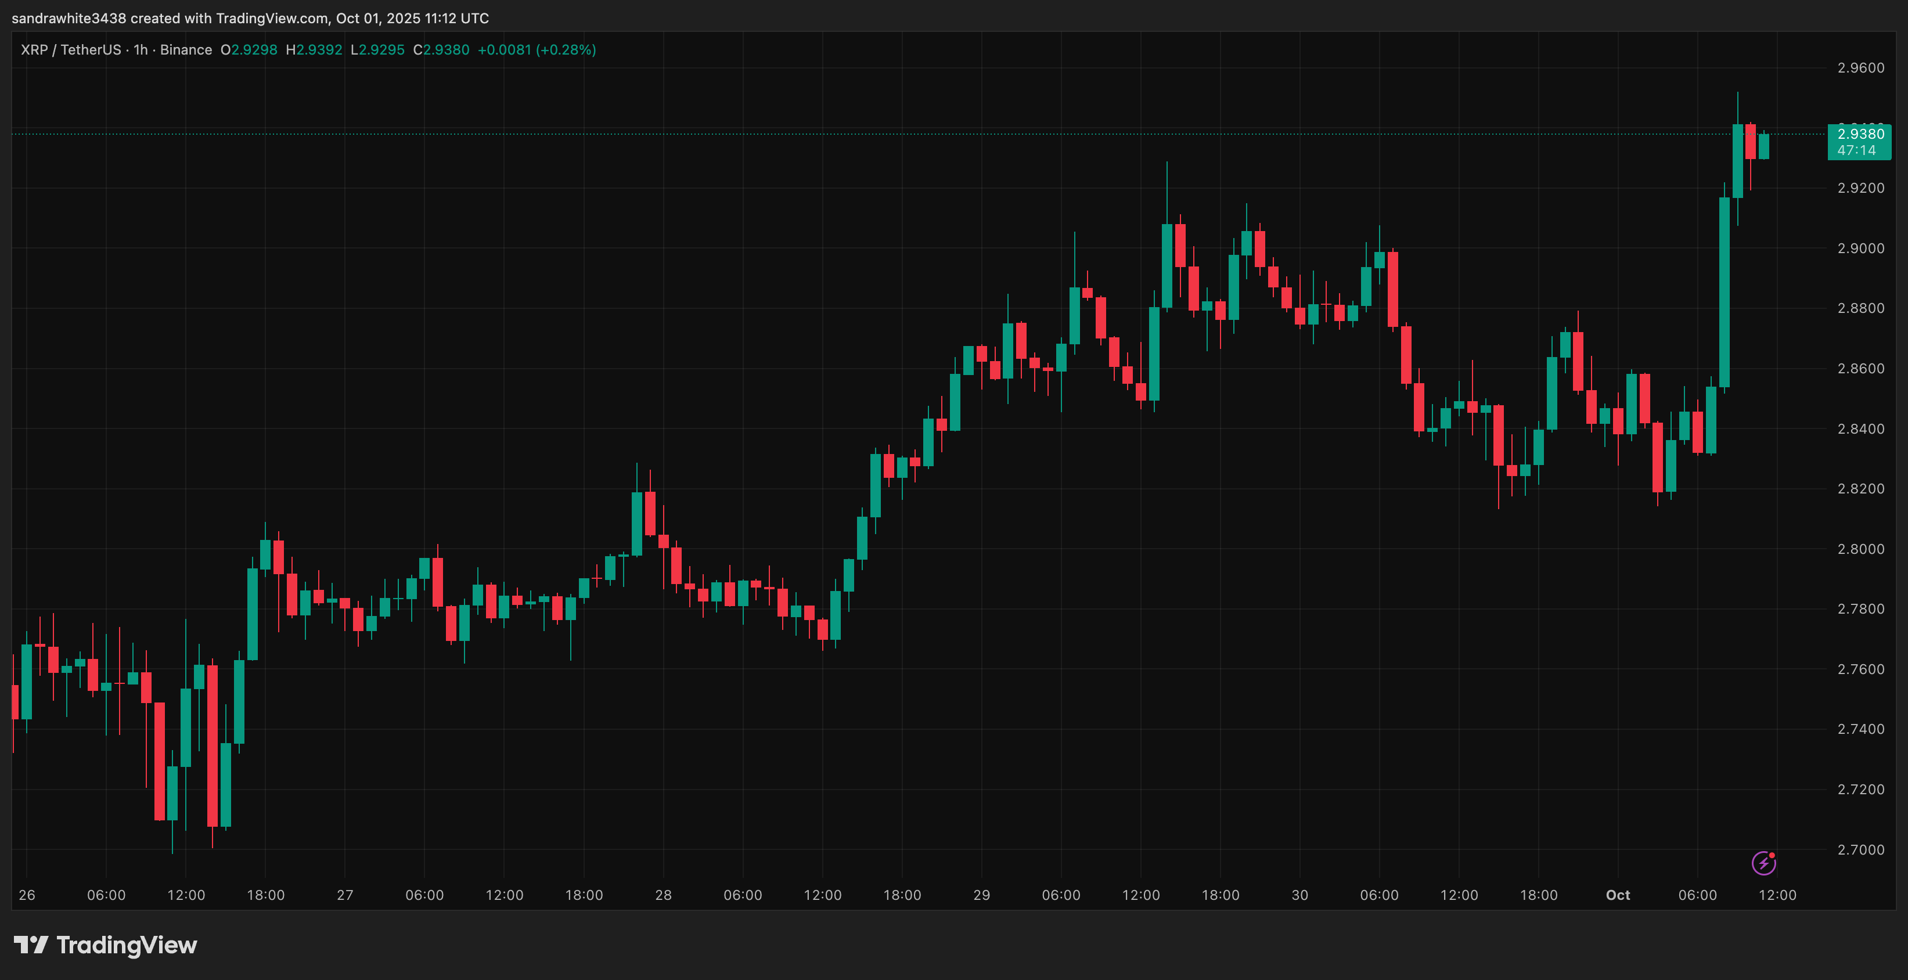Screen dimensions: 1908x980
Task: Click the open value O2.9298
Action: [x=249, y=49]
